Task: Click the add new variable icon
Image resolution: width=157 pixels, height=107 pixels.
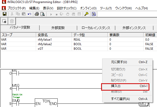Action: coord(4,21)
